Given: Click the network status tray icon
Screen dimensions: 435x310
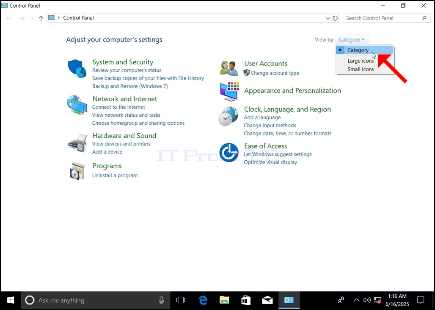Looking at the screenshot, I should tap(377, 300).
